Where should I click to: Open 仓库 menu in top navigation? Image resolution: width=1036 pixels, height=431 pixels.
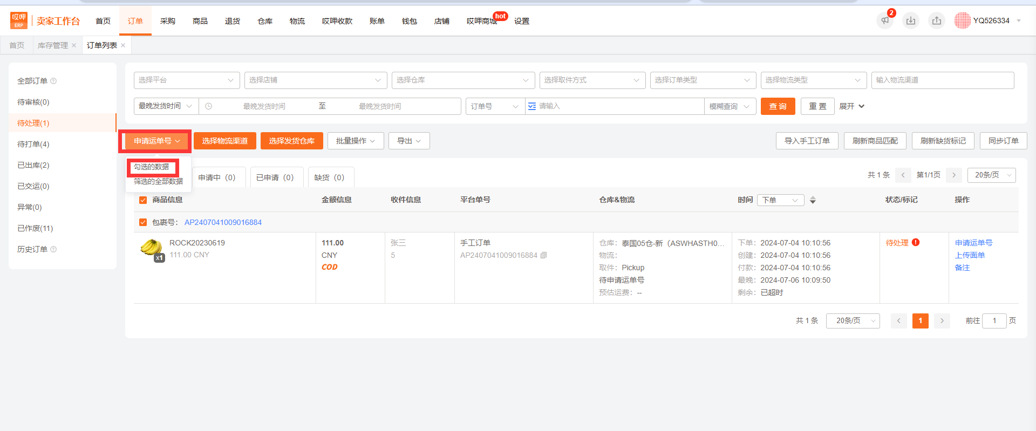point(265,21)
